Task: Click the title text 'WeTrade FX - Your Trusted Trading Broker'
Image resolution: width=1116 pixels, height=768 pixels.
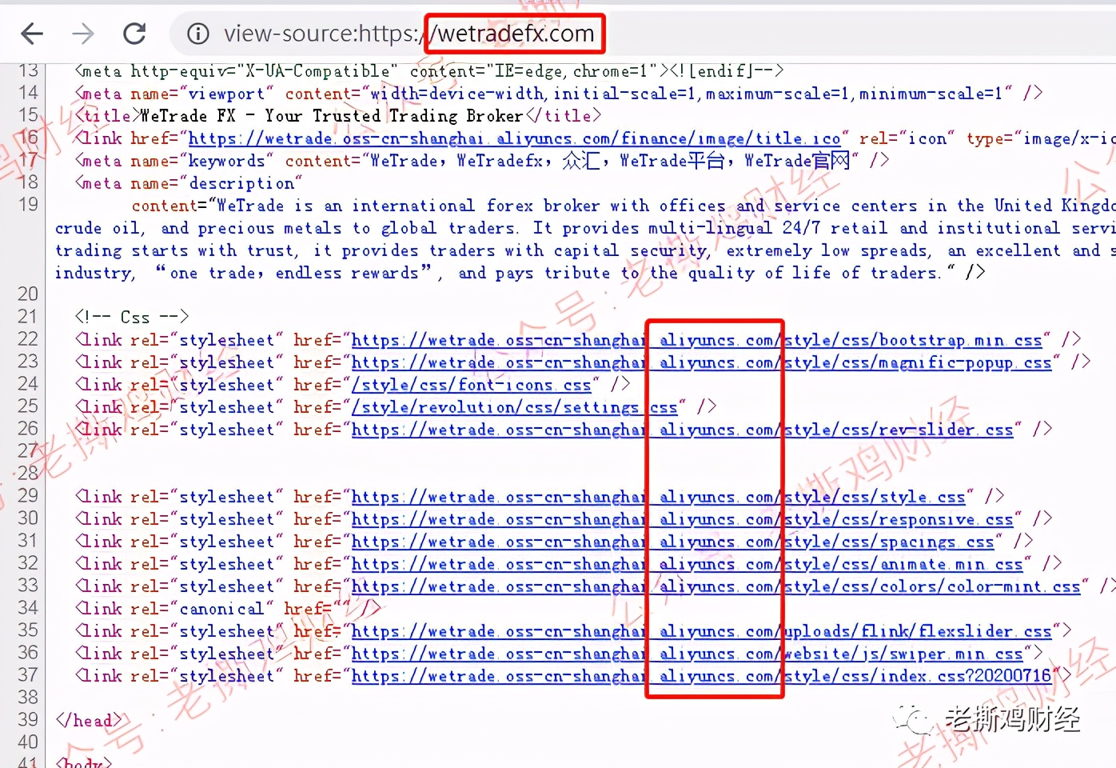Action: point(332,116)
